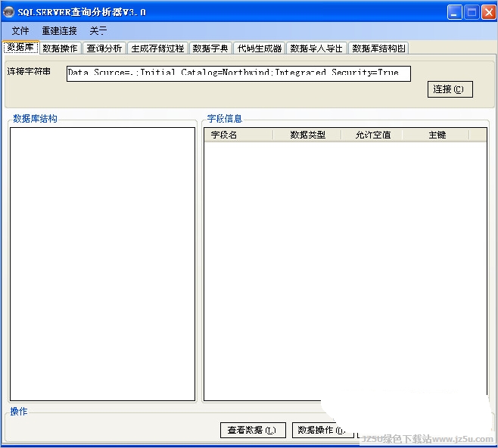Screen dimensions: 498x448
Task: Show the 数据库结构图 tab
Action: 378,48
